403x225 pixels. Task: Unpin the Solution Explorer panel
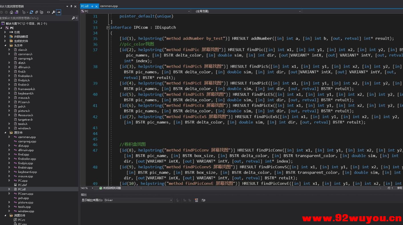tap(70, 6)
